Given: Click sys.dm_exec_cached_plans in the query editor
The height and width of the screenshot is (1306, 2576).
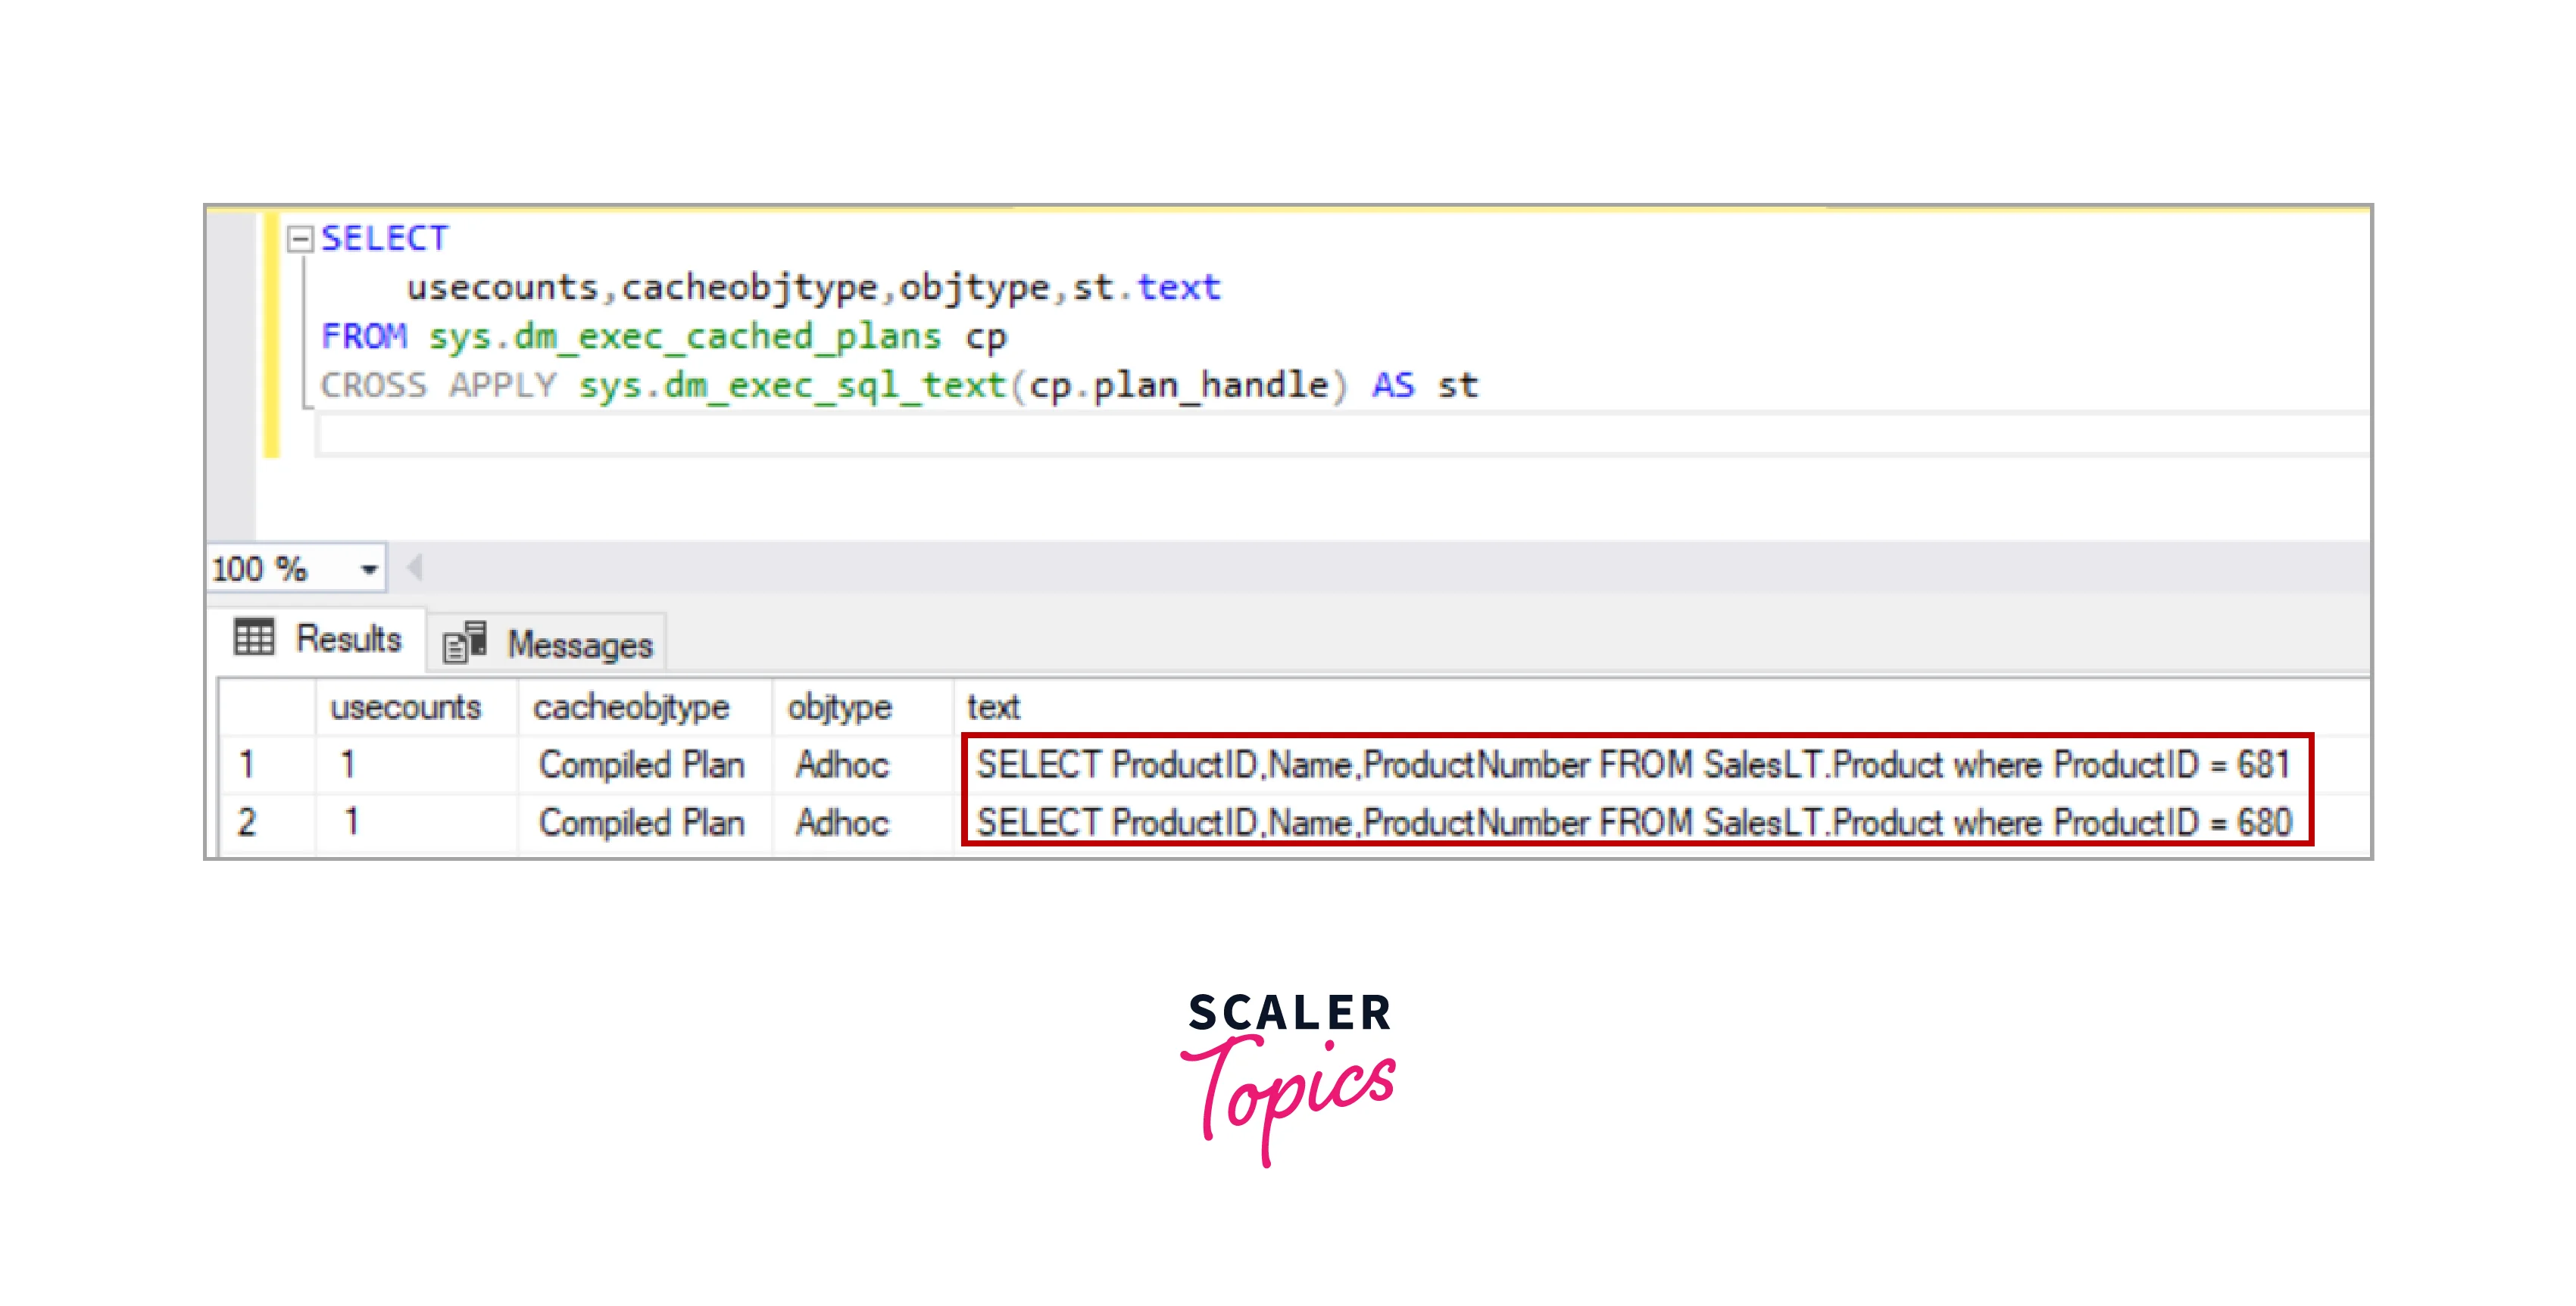Looking at the screenshot, I should 685,337.
